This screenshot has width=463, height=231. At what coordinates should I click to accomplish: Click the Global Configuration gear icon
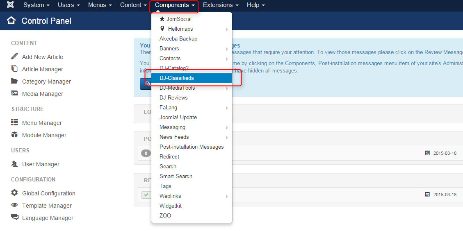[14, 192]
